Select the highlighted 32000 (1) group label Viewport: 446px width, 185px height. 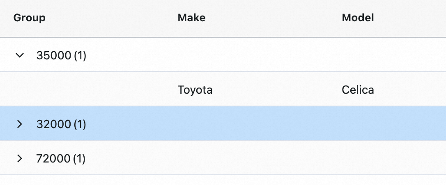tap(61, 124)
